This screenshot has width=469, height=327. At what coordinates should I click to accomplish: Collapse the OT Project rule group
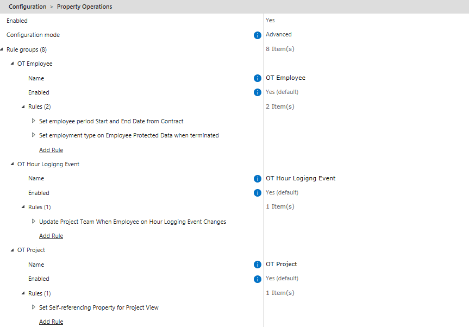[12, 250]
